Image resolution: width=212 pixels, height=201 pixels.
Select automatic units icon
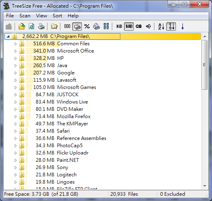click(148, 26)
